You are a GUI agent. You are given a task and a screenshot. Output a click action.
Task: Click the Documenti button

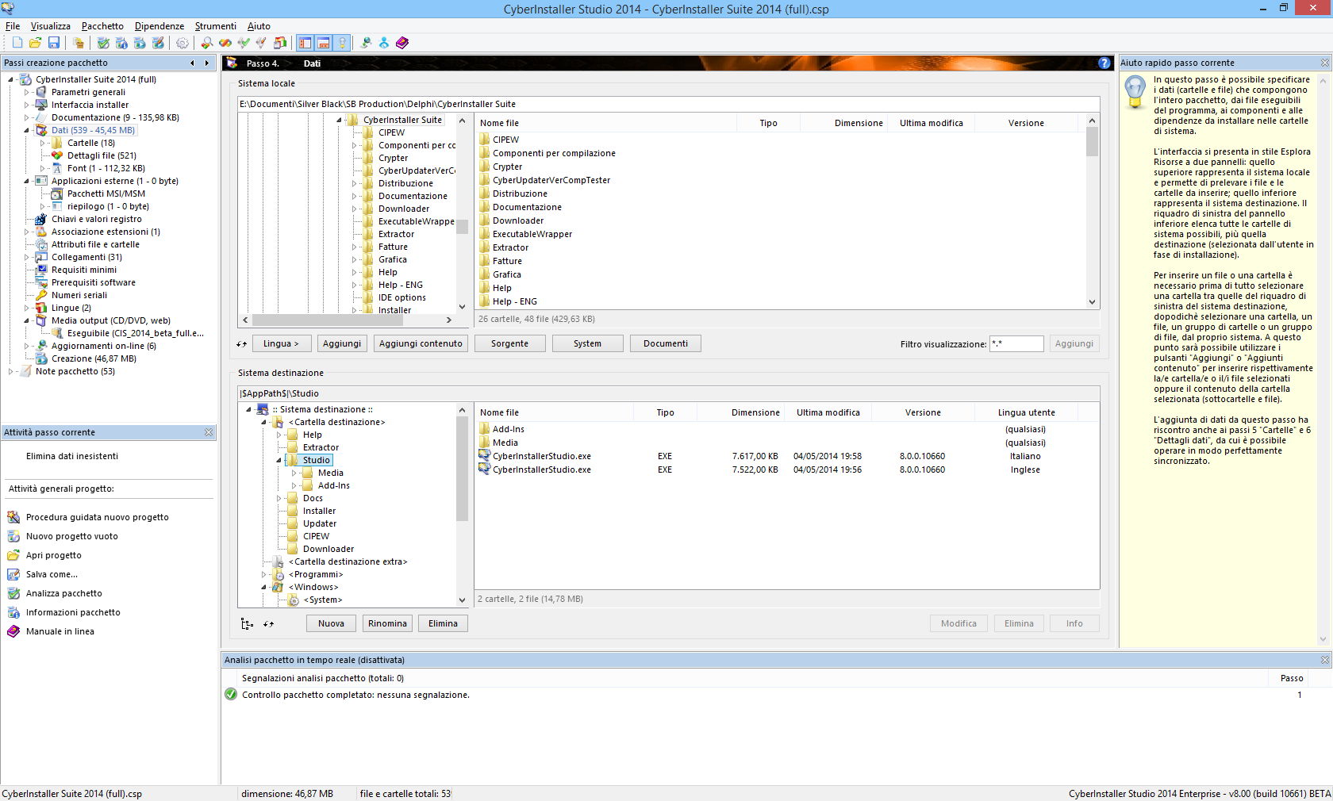[666, 343]
